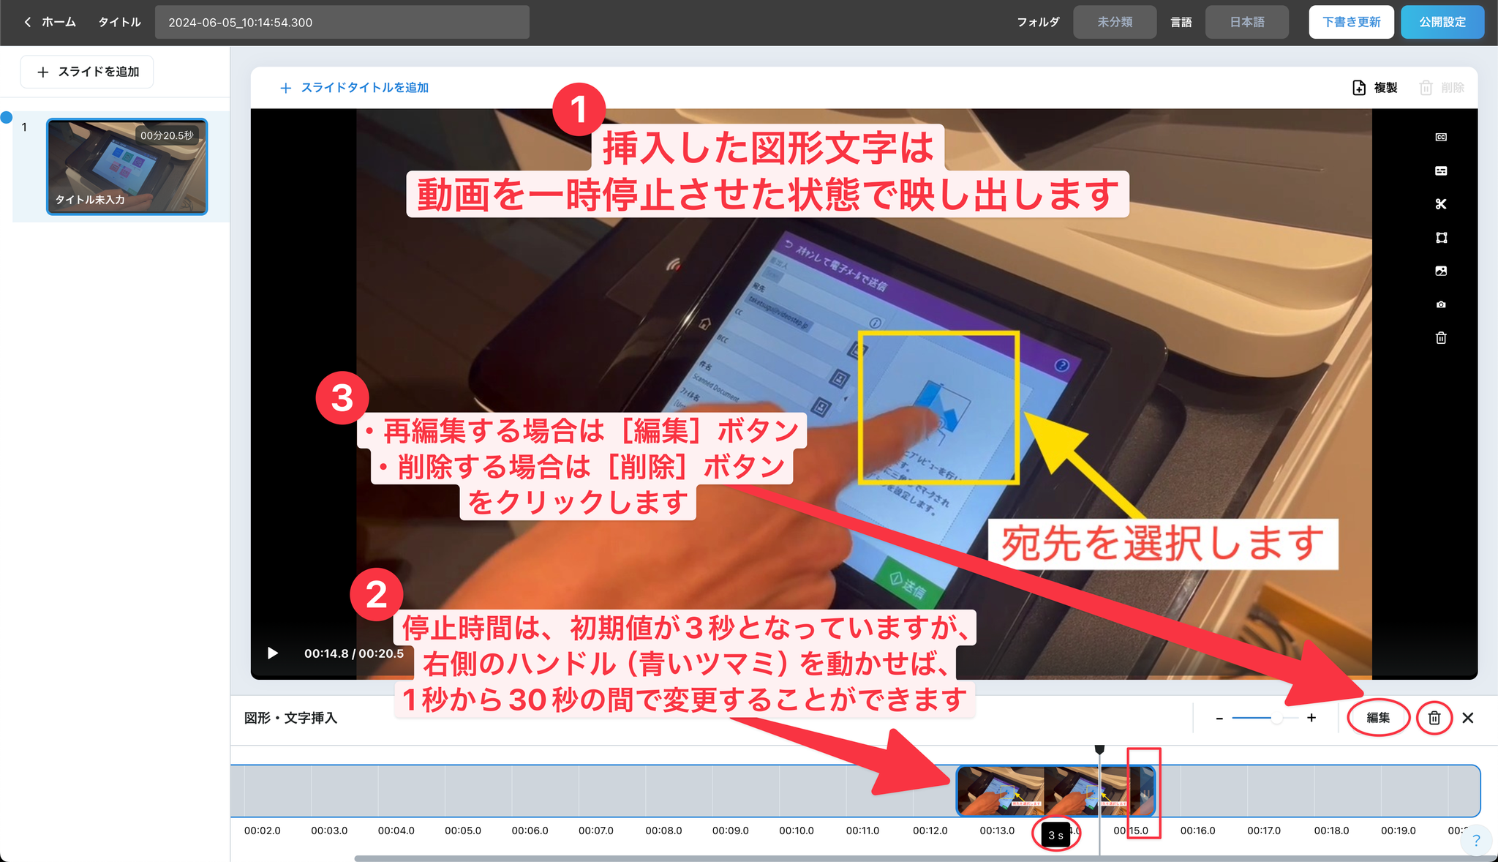
Task: Click the 編集 button
Action: (1378, 718)
